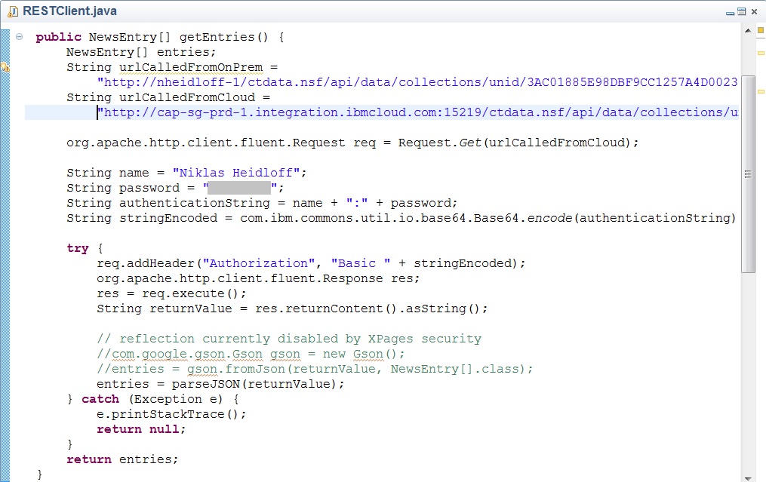Click 'req.addHeader' call with "Authorization"
Viewport: 766px width, 482px height.
[x=311, y=264]
